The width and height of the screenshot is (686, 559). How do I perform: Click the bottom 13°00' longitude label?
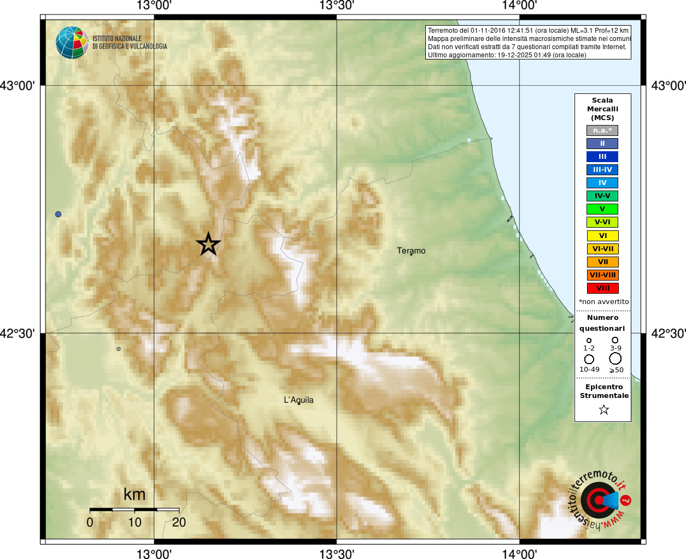click(x=154, y=554)
